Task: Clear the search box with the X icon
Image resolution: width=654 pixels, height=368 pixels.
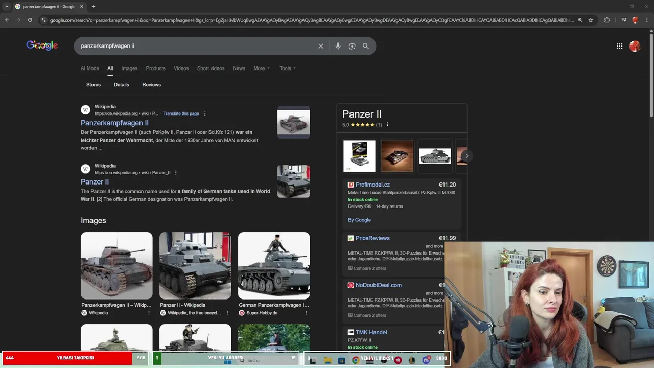Action: 321,46
